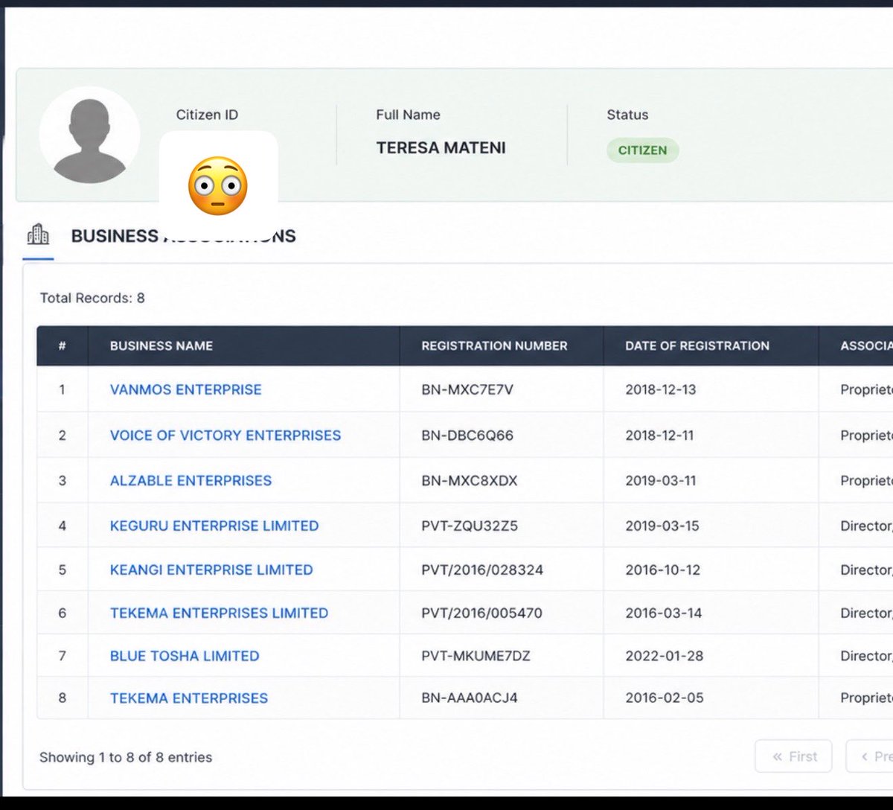The width and height of the screenshot is (893, 810).
Task: Open the Business Associations tab
Action: 183,236
